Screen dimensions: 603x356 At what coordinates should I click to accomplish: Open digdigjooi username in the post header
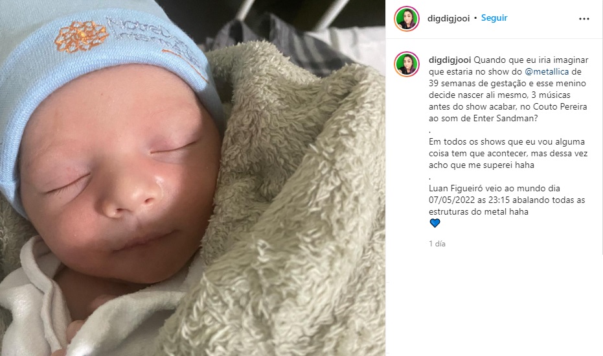pyautogui.click(x=448, y=18)
